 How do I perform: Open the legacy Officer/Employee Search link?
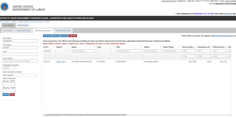coord(222,36)
